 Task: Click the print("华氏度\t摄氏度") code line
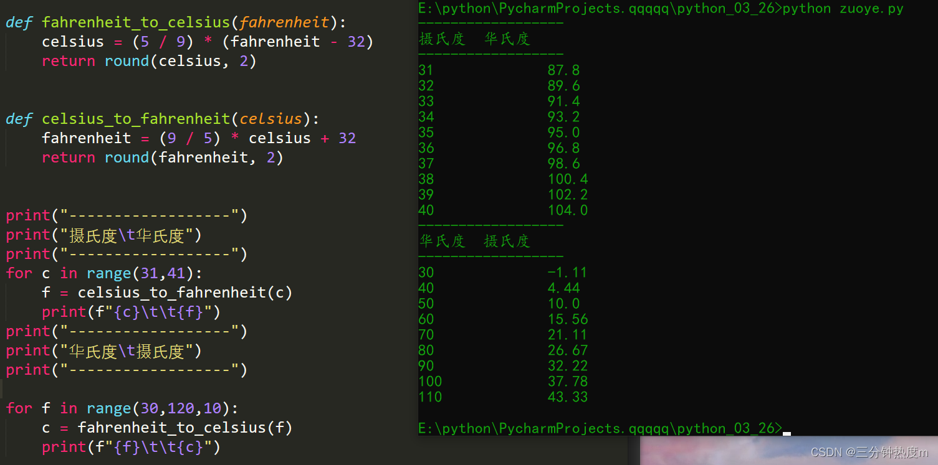pyautogui.click(x=104, y=351)
